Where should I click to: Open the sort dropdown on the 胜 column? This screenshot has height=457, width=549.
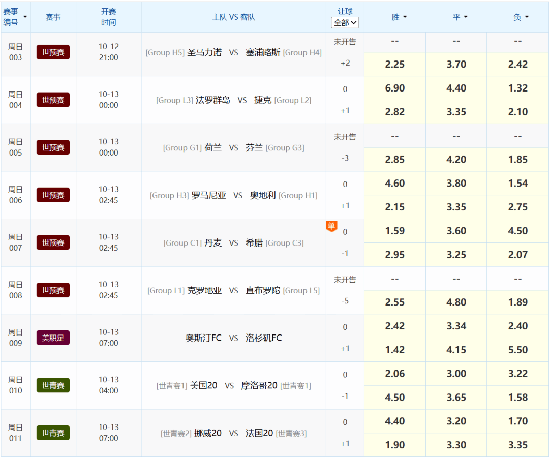click(x=405, y=17)
